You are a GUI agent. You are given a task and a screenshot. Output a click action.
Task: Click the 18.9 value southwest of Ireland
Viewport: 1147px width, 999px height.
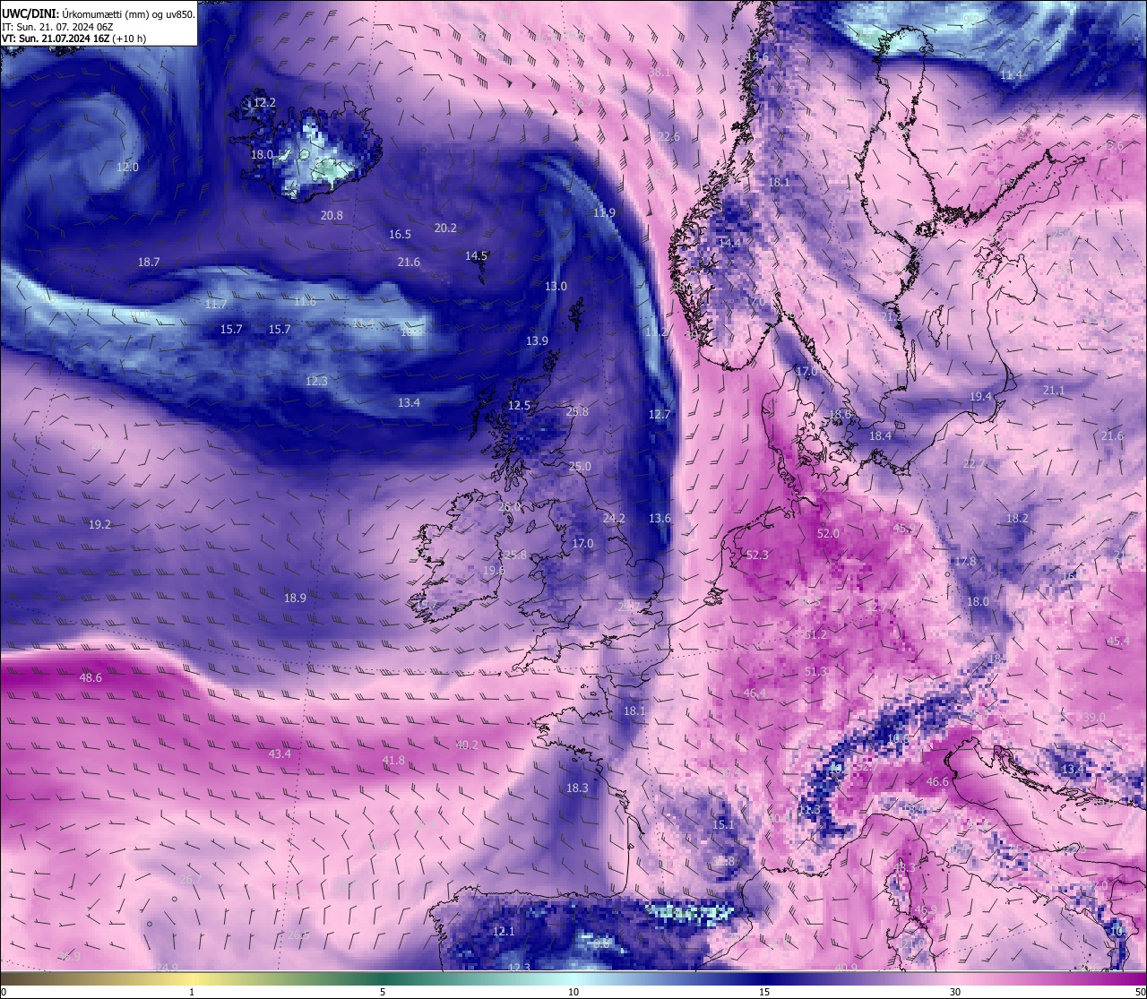click(295, 599)
